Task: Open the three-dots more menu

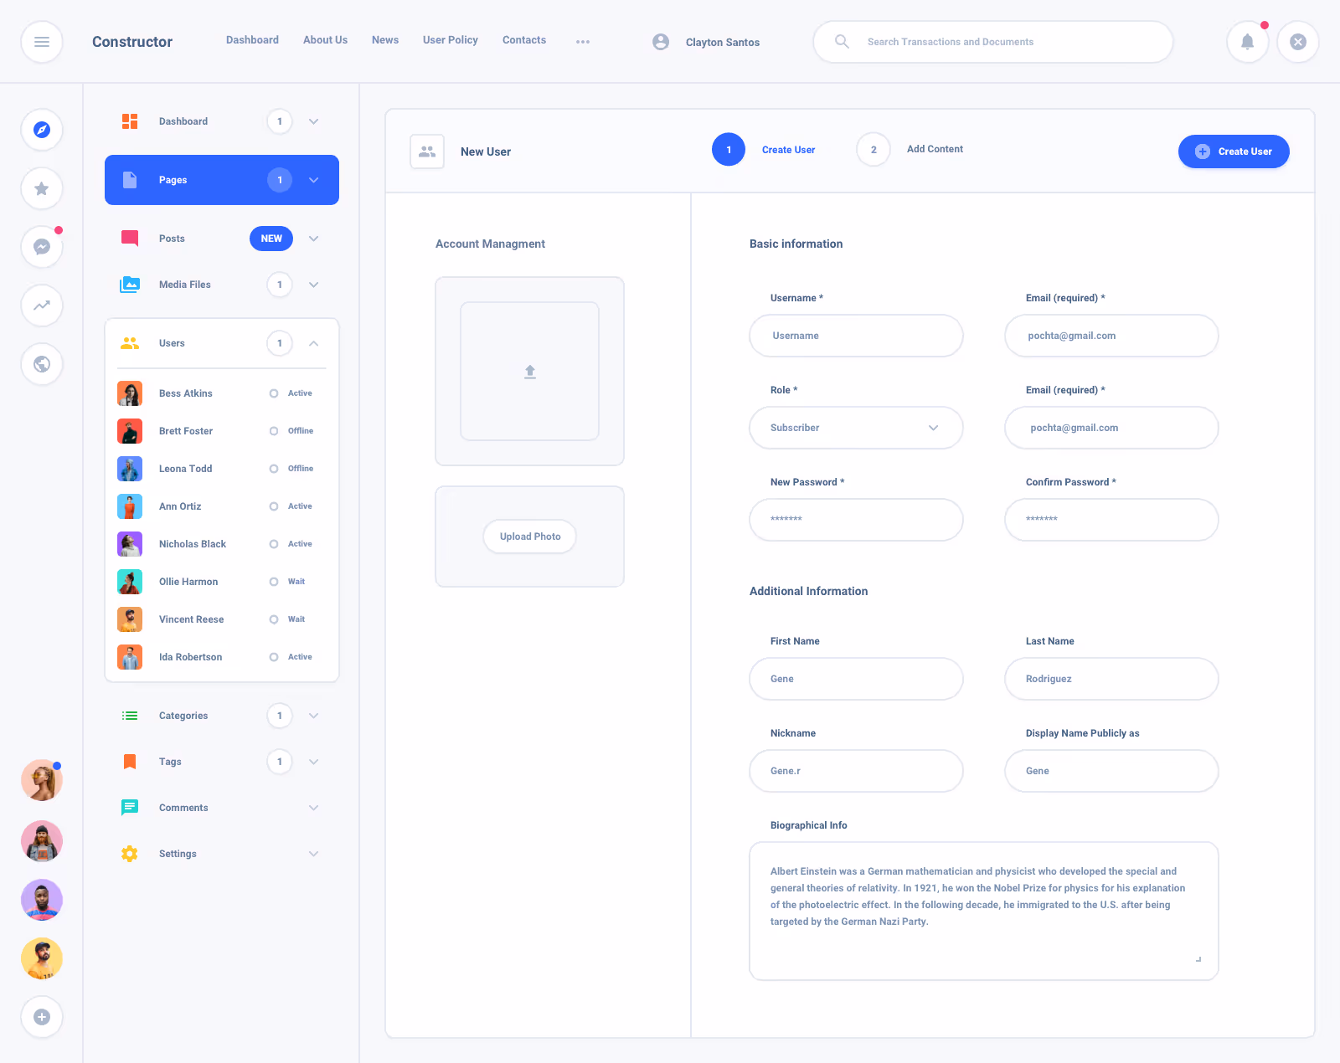Action: (x=583, y=42)
